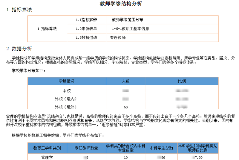Screen dimensions: 239x160
Task: Click value 10 in 管理学 row
Action: pyautogui.click(x=126, y=158)
